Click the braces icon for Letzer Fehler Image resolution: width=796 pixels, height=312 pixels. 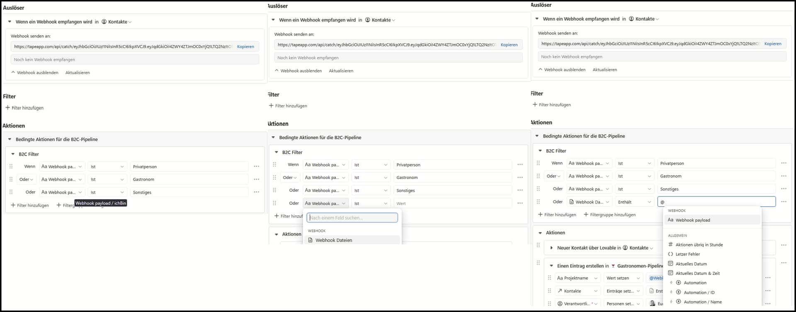670,254
